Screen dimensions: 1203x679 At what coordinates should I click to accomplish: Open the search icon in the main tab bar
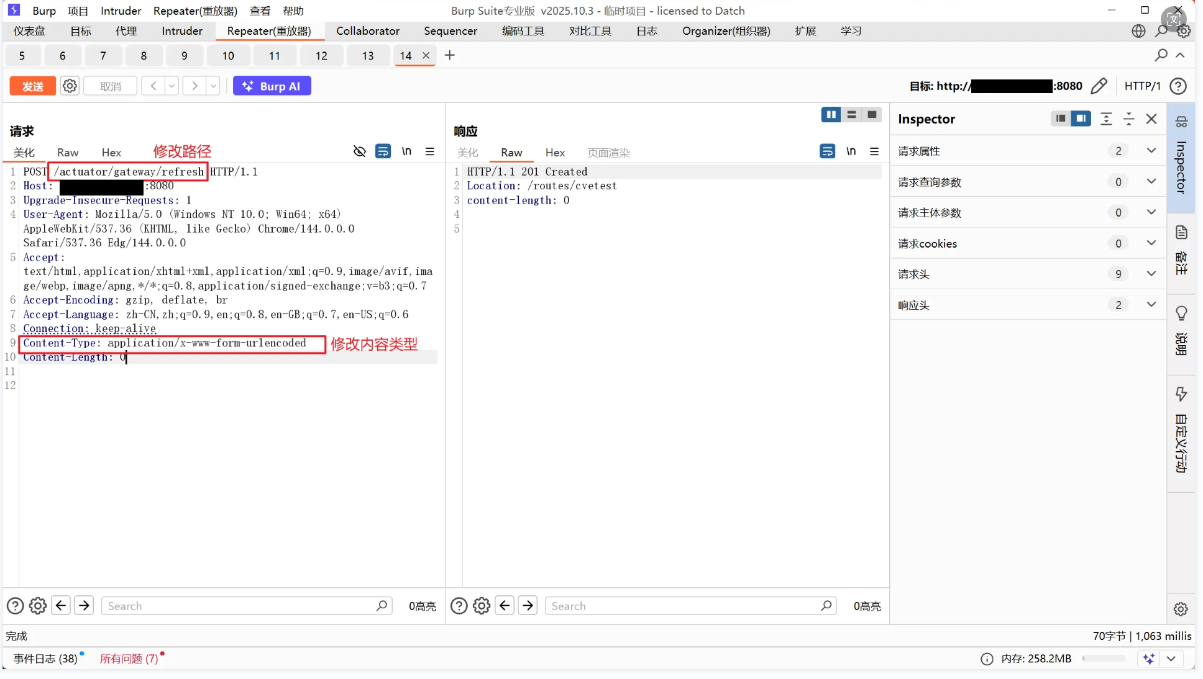click(1161, 31)
